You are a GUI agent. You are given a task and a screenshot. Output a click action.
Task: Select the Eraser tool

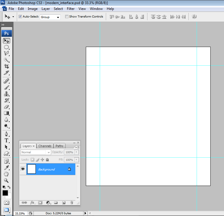tap(6, 107)
